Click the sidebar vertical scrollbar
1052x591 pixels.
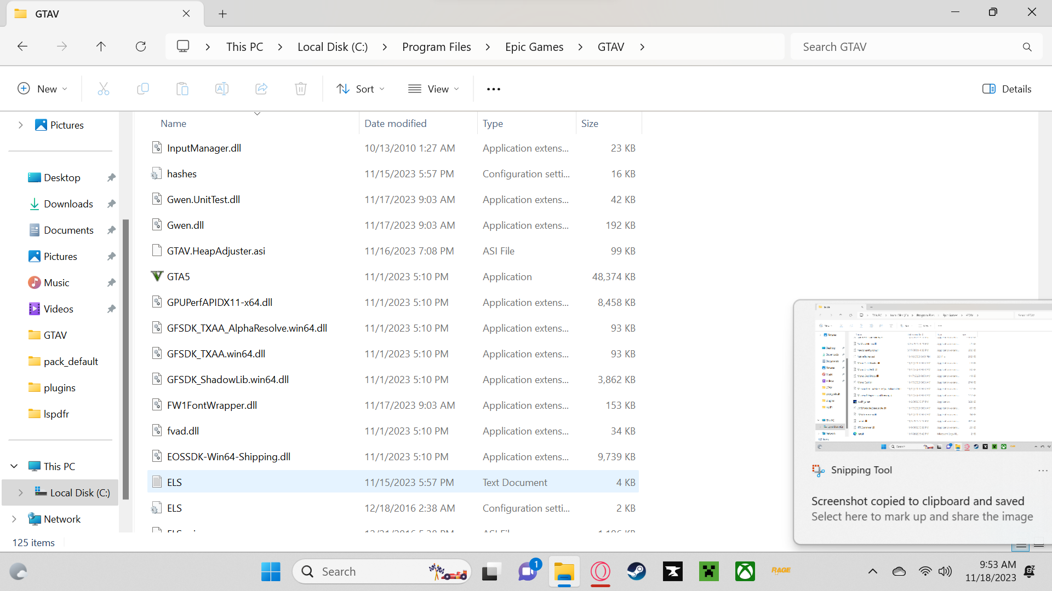[125, 358]
